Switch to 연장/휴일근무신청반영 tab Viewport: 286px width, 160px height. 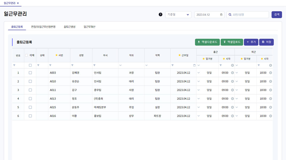click(43, 27)
